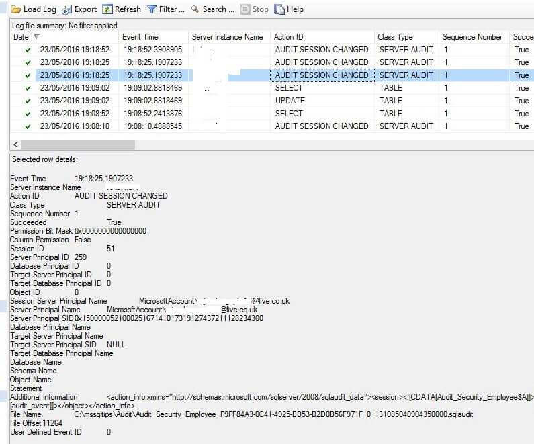Click the Stop icon in toolbar
The height and width of the screenshot is (444, 534).
click(x=245, y=9)
